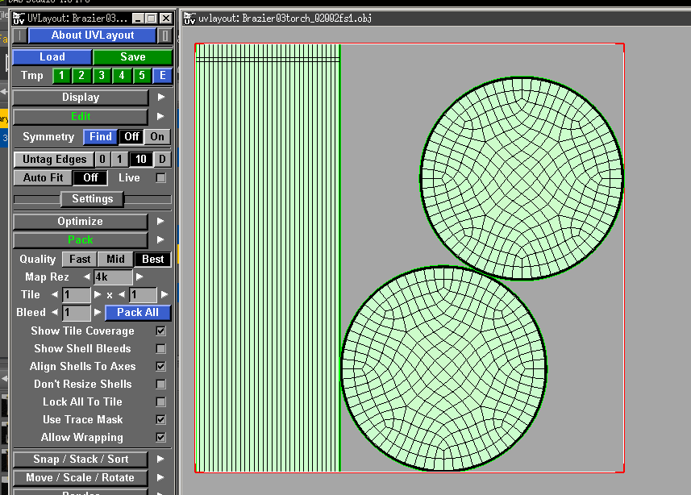Set Symmetry to On
The image size is (691, 495).
pyautogui.click(x=157, y=136)
